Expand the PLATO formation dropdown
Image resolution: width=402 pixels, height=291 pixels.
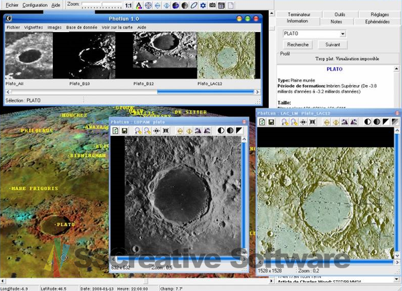click(x=342, y=33)
